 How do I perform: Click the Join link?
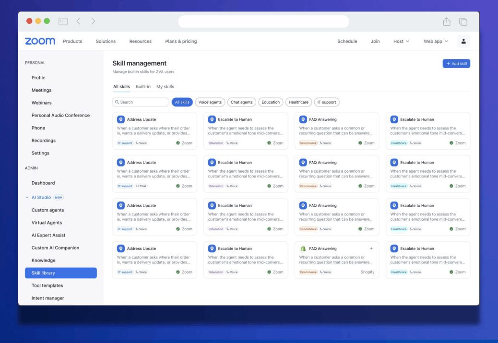pyautogui.click(x=375, y=41)
